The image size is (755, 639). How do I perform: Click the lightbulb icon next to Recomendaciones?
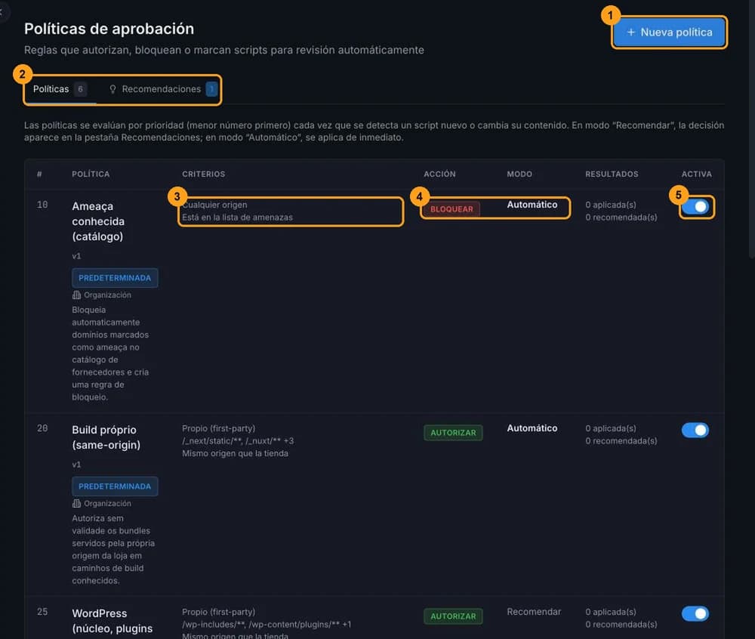click(112, 89)
